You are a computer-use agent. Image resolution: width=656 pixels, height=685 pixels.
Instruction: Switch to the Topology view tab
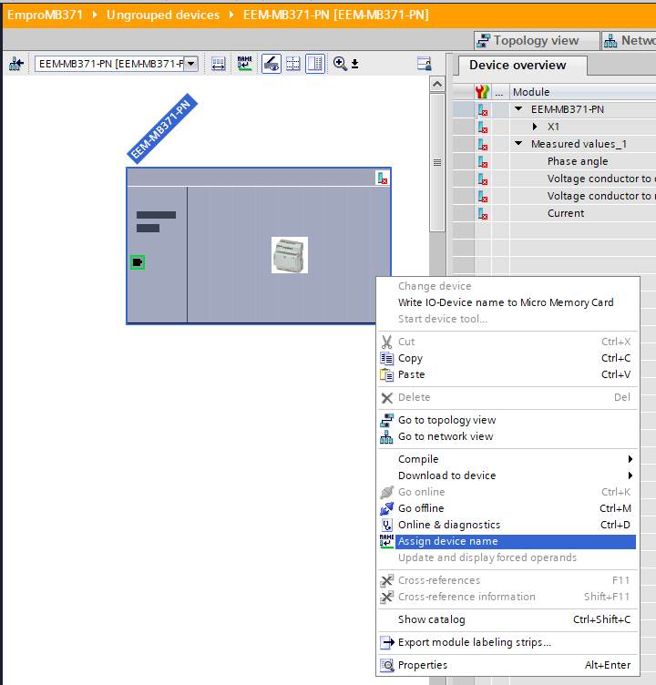pos(537,41)
